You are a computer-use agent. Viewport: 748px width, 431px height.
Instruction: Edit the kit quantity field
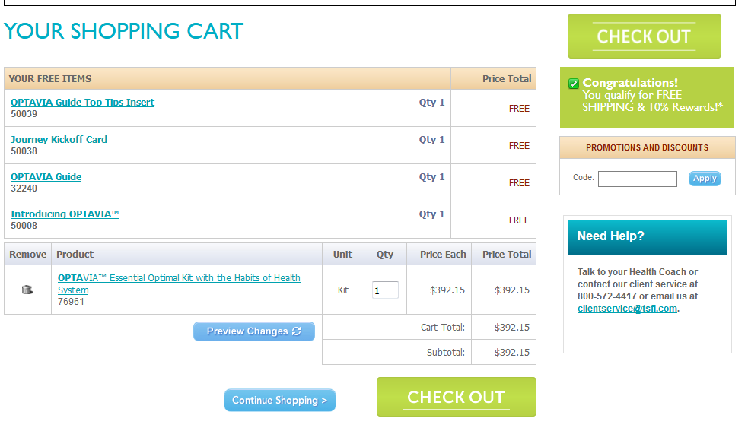pos(385,290)
